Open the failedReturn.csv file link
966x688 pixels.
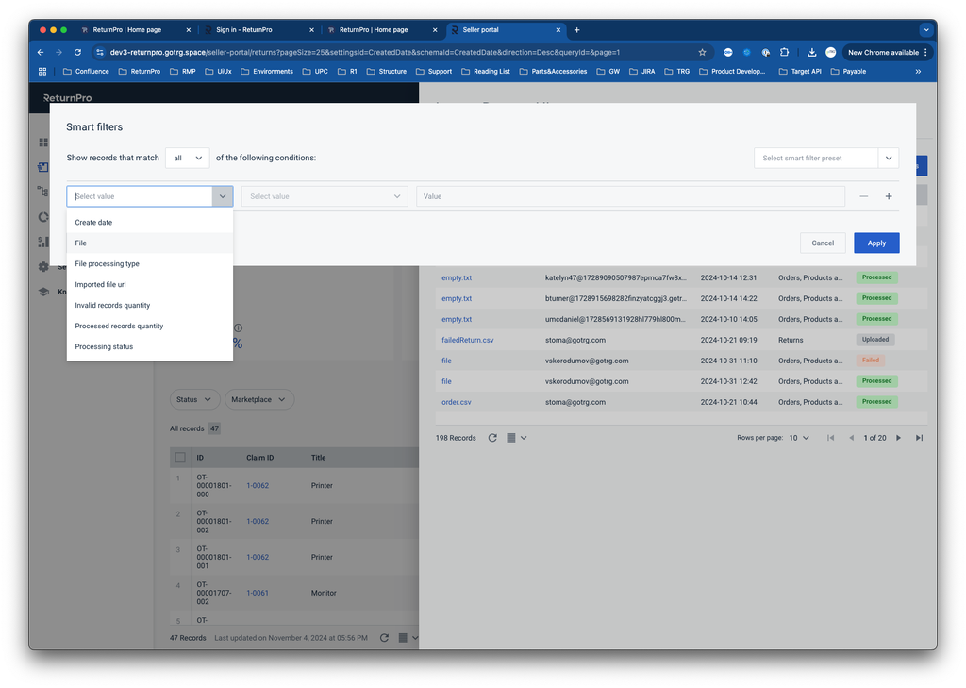(x=467, y=340)
